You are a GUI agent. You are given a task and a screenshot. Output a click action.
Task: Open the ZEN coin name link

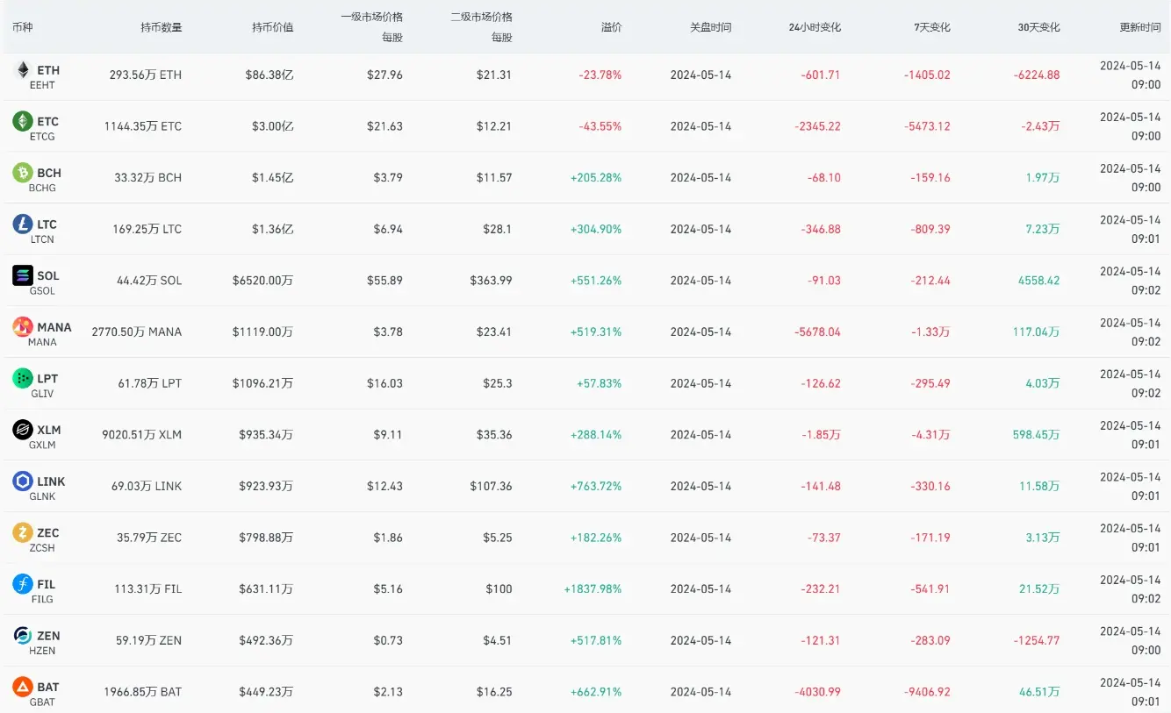tap(49, 636)
